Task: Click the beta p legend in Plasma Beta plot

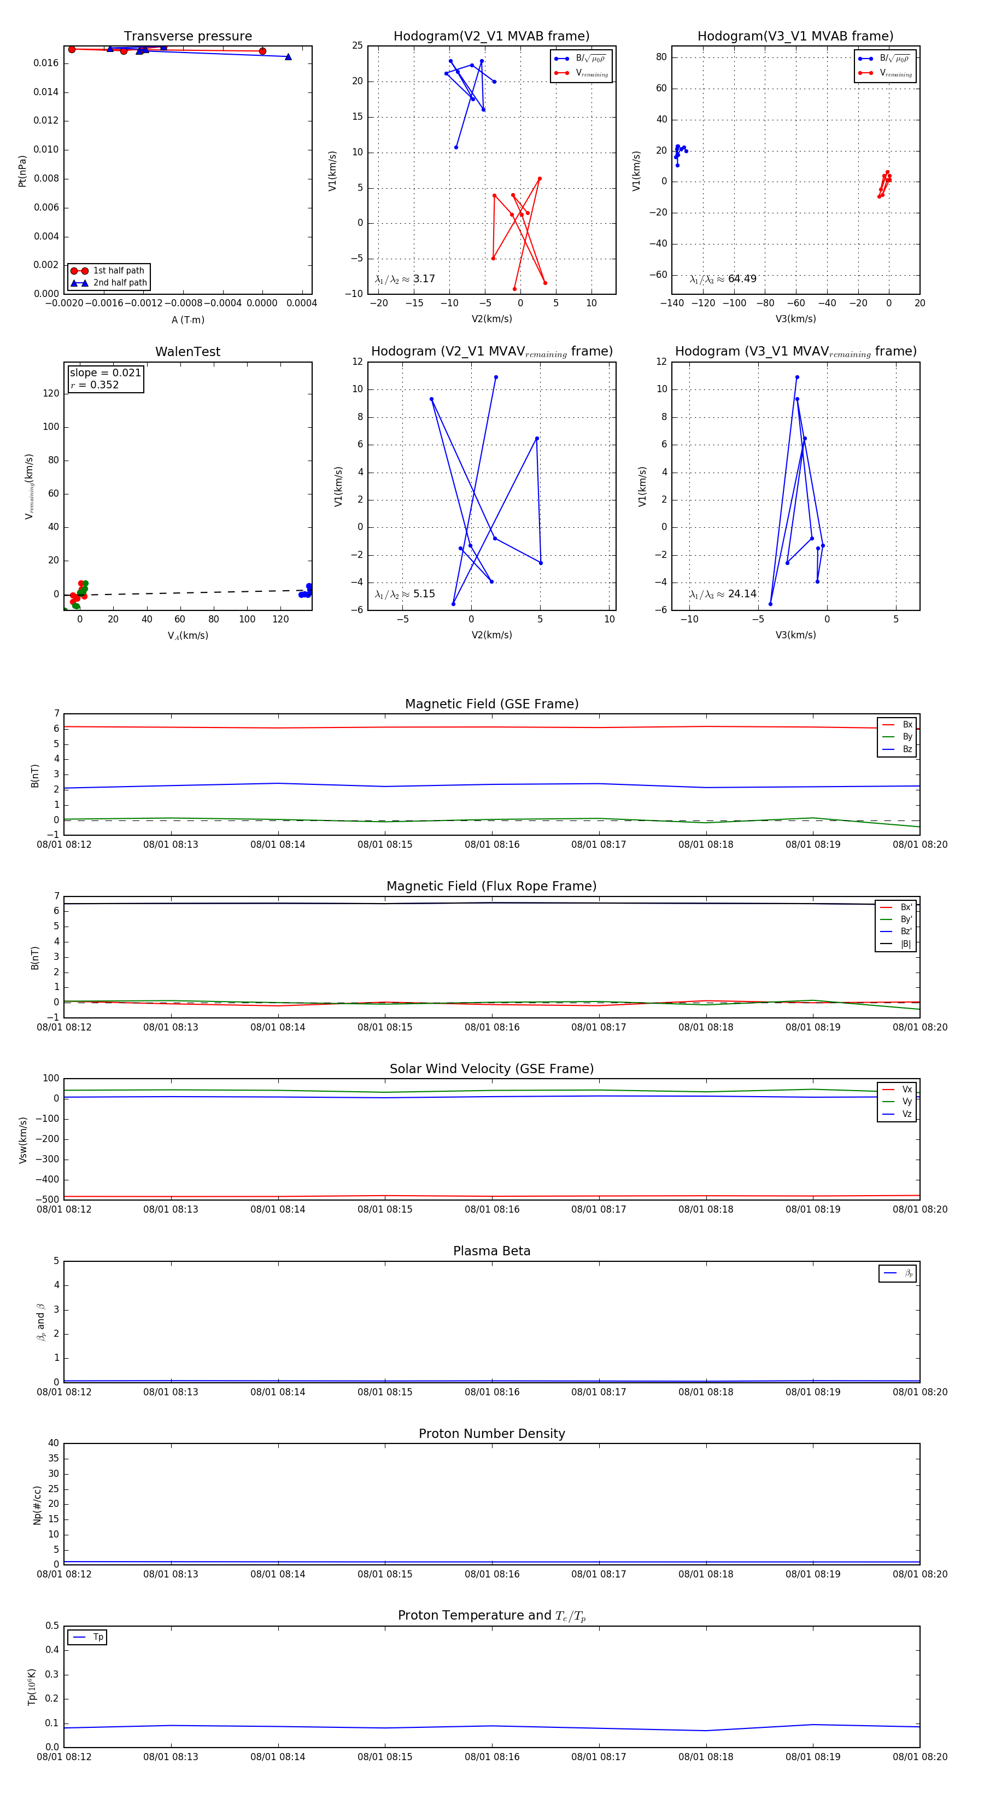Action: 897,1273
